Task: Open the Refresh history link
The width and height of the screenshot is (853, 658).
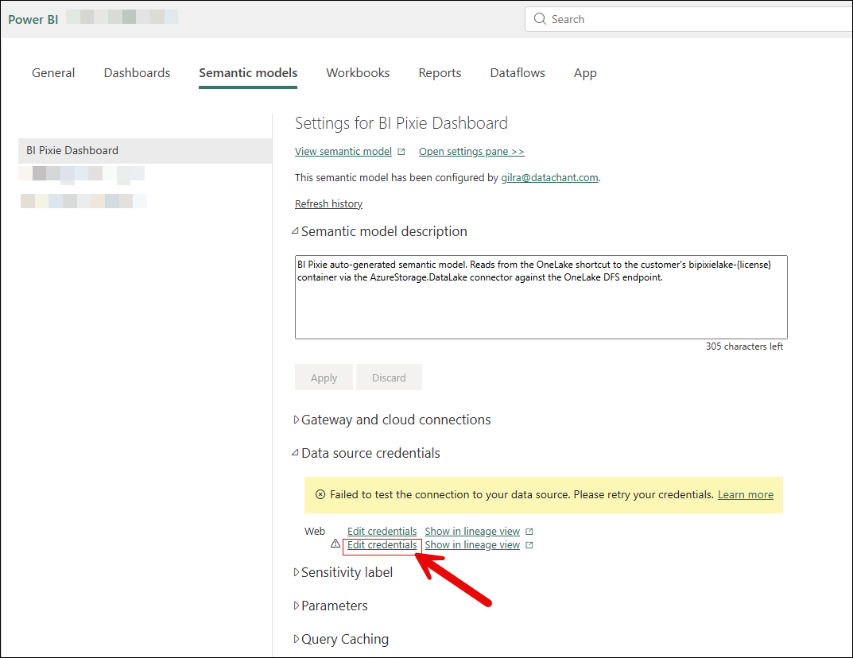Action: (328, 204)
